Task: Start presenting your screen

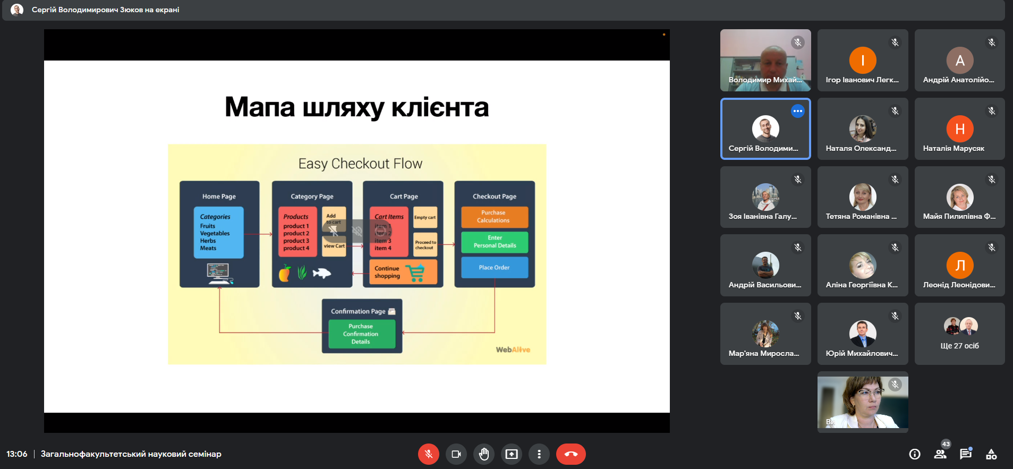Action: pos(512,454)
